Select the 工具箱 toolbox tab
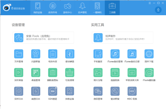Screen dimensions: 166x109 point(112,8)
